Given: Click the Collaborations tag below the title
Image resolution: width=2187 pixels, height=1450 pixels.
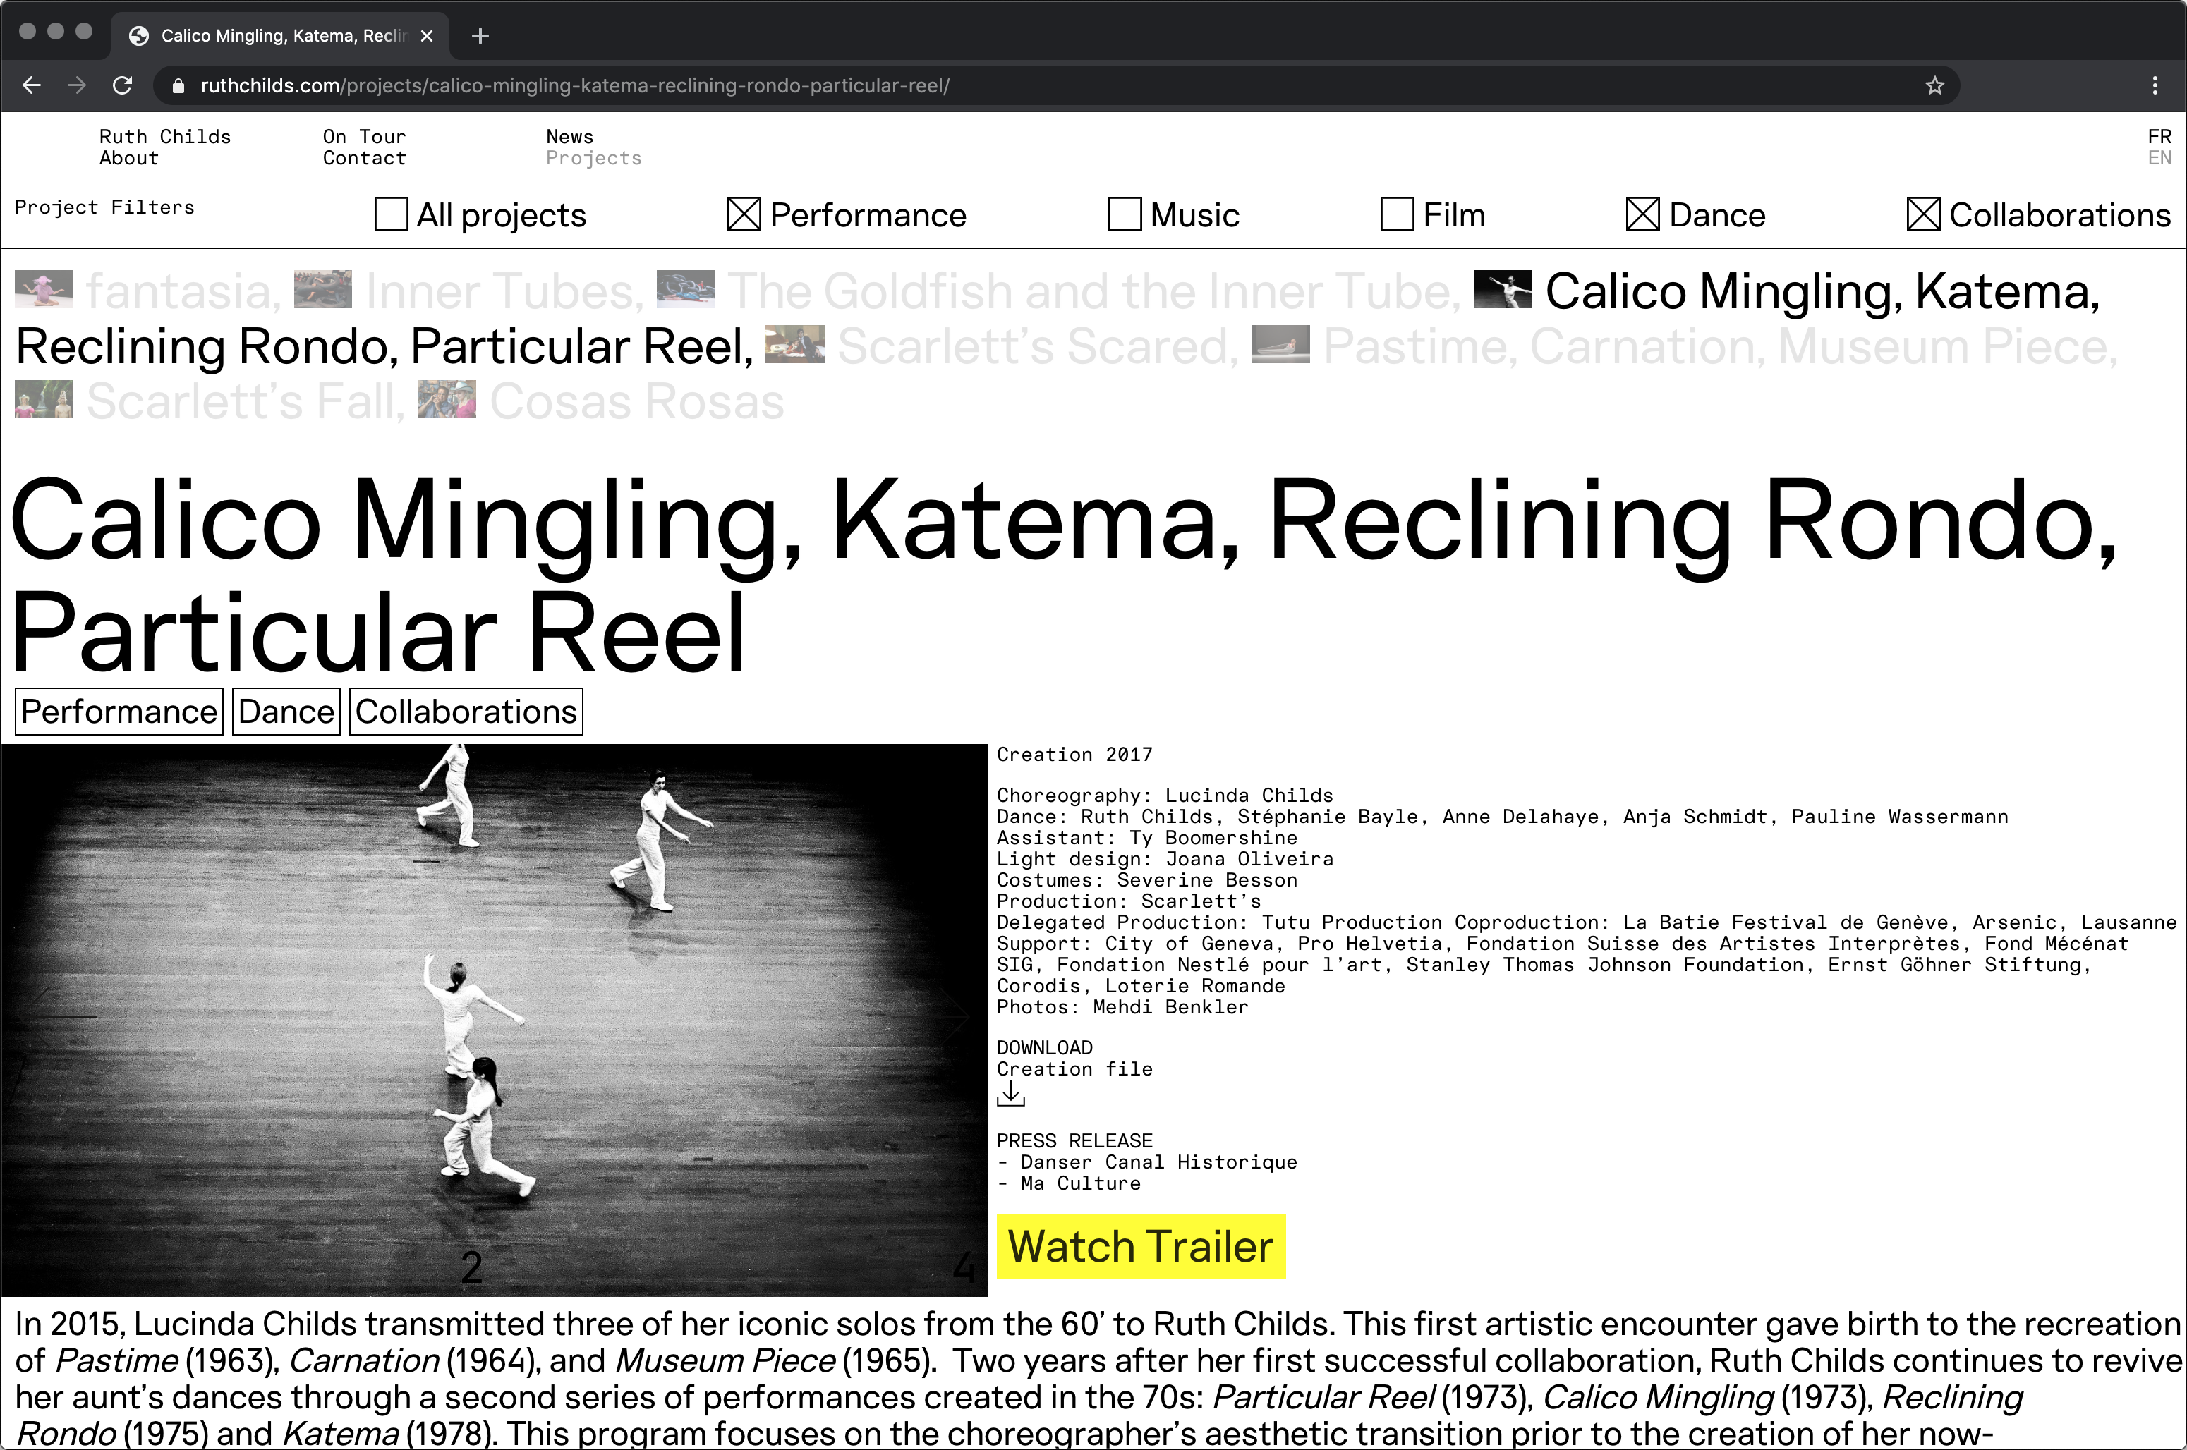Looking at the screenshot, I should pyautogui.click(x=466, y=712).
